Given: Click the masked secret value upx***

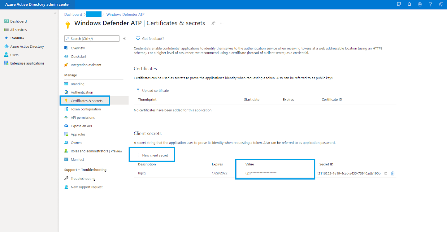Looking at the screenshot, I should (261, 173).
